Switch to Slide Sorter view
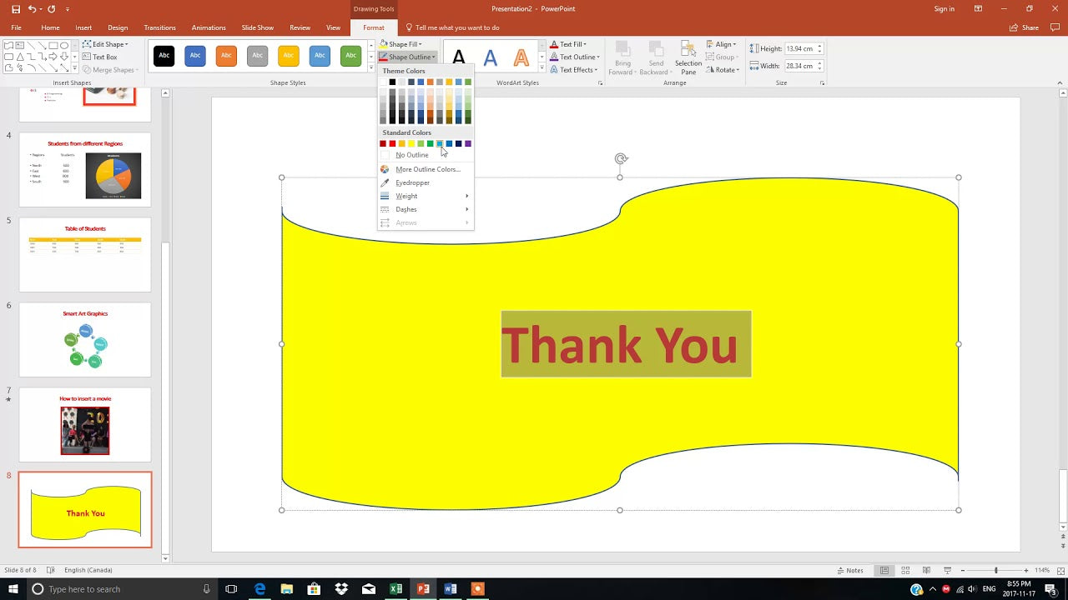The image size is (1068, 600). (905, 571)
